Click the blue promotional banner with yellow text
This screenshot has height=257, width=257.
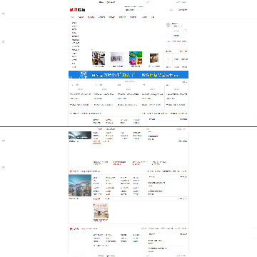[128, 74]
